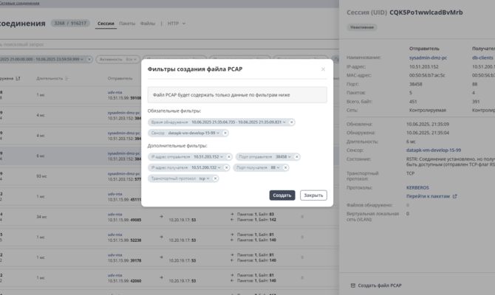Open the Перейти к пакетам link
This screenshot has width=495, height=295.
coord(432,196)
